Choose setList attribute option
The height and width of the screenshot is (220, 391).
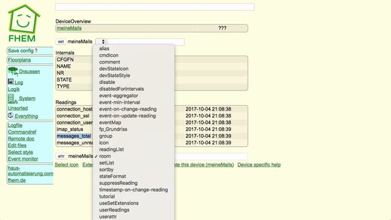[106, 163]
